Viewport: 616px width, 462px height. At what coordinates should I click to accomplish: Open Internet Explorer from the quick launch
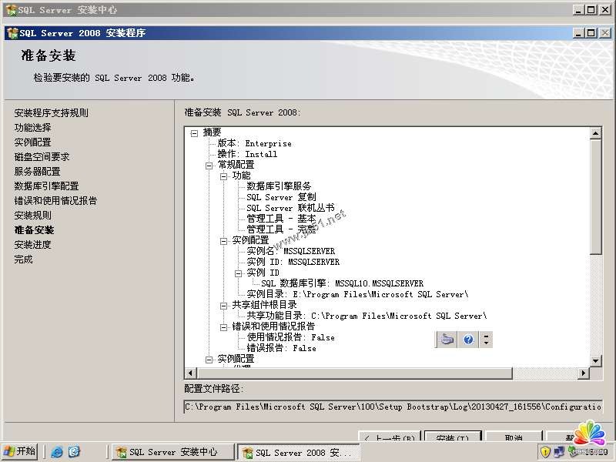[57, 452]
